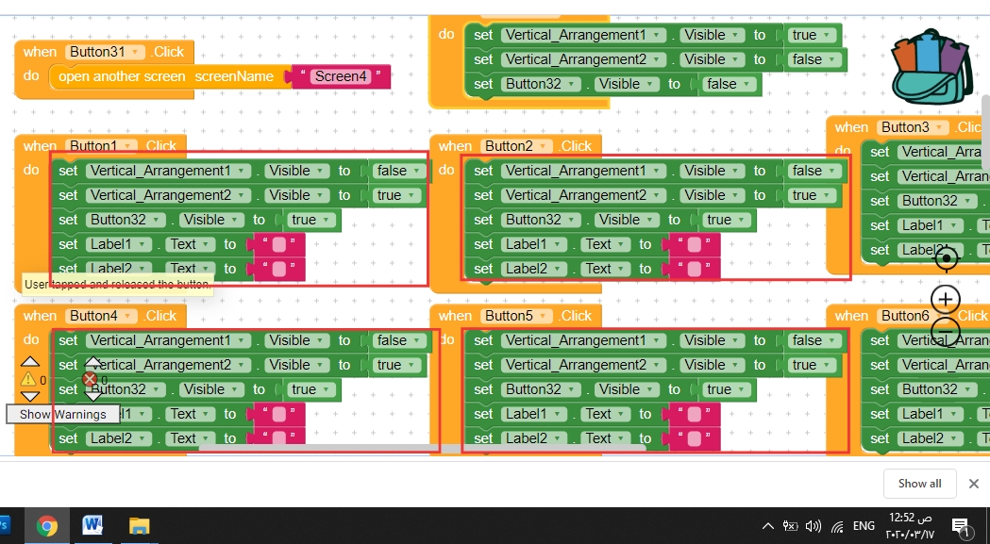
Task: Zoom out with the minus icon
Action: pyautogui.click(x=946, y=331)
